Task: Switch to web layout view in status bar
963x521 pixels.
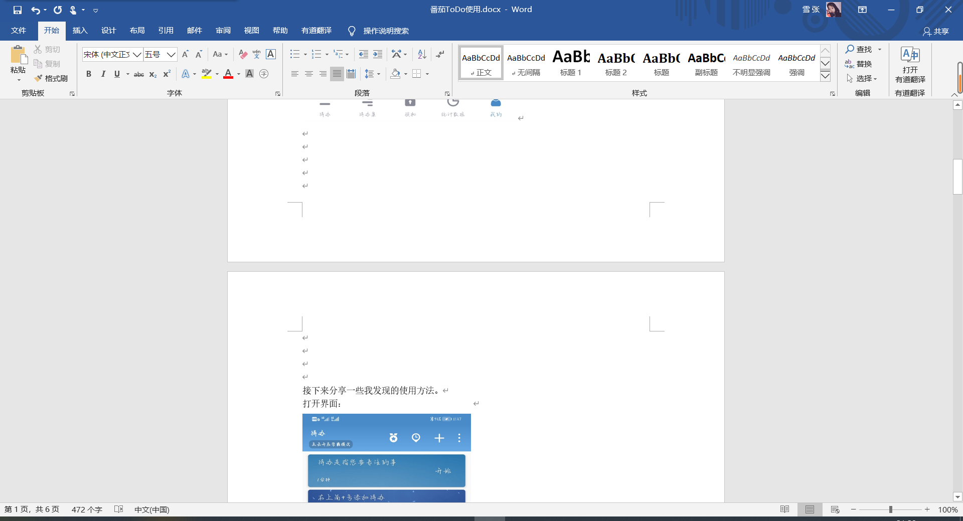Action: click(x=835, y=509)
